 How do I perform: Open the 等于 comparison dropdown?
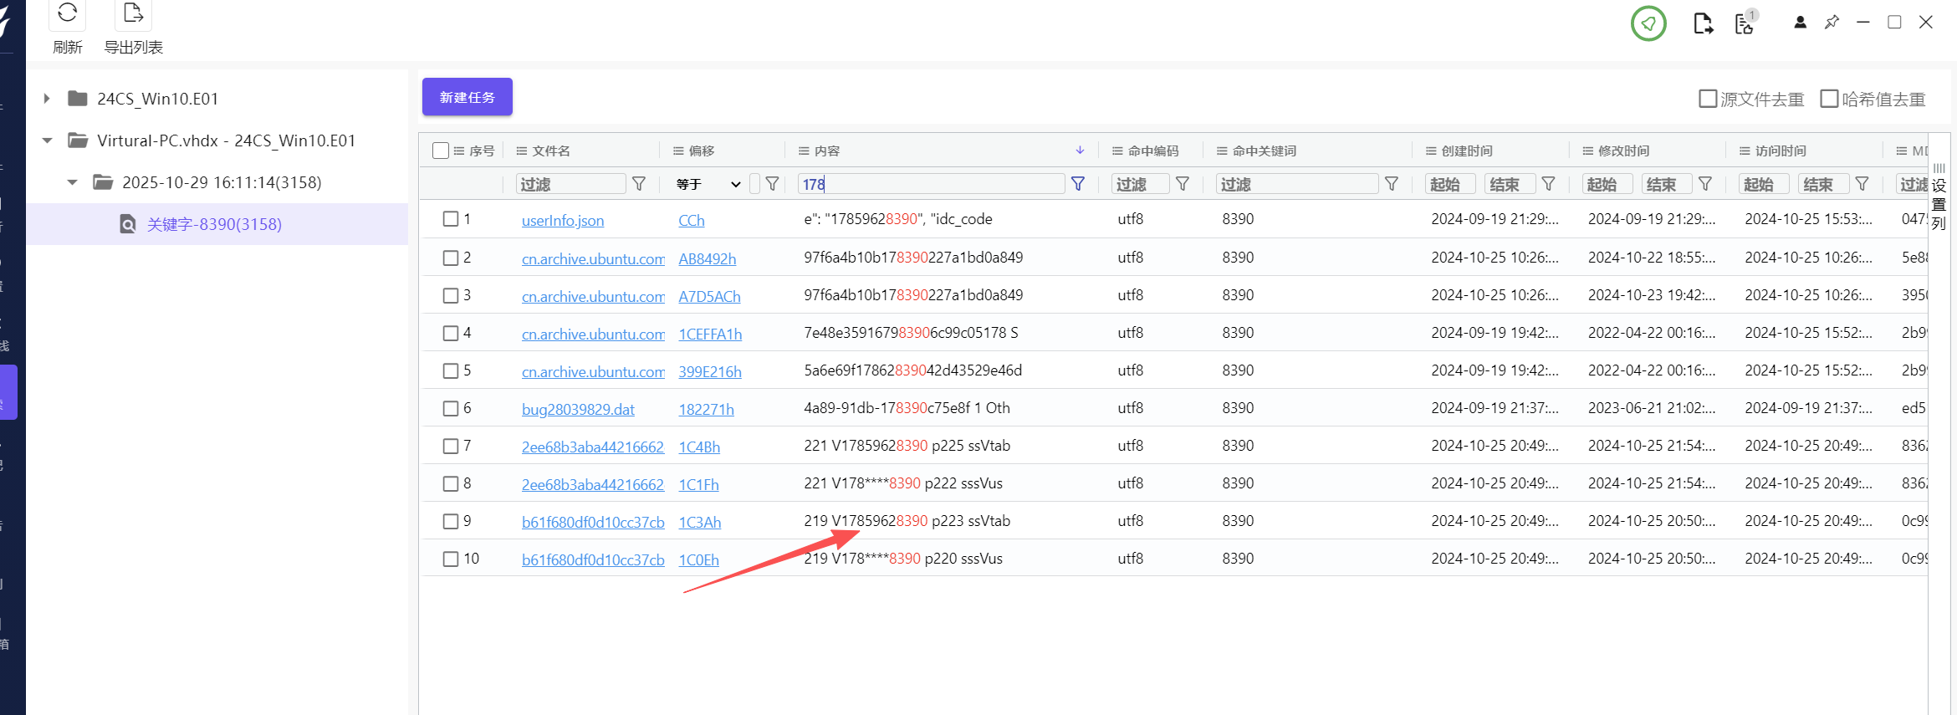click(708, 184)
